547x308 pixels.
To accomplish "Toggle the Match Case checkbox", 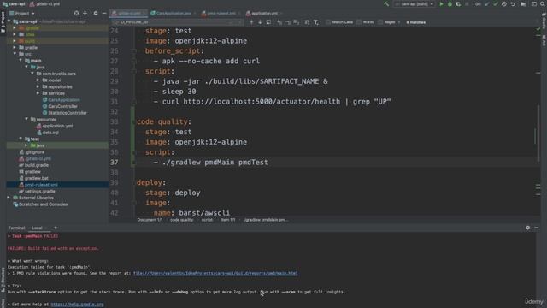I will click(328, 22).
